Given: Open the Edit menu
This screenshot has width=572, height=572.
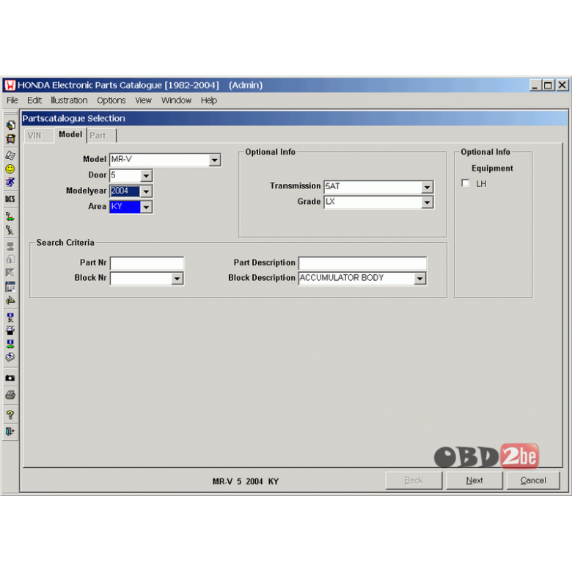Looking at the screenshot, I should [34, 100].
